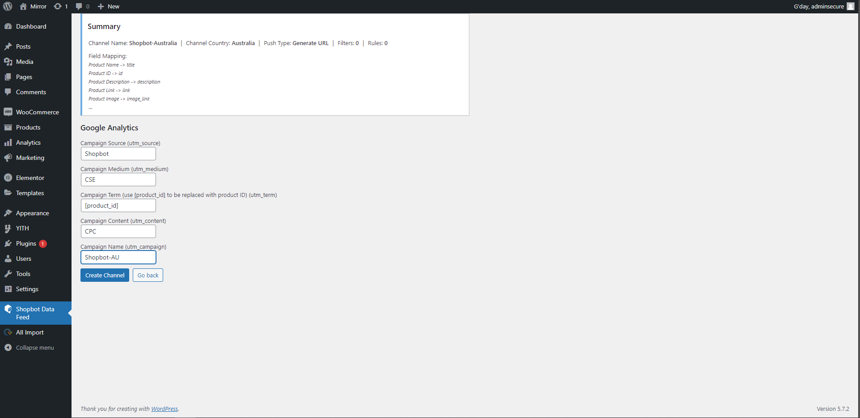Click the "Product Name -> title" mapping line
The width and height of the screenshot is (860, 418).
111,65
